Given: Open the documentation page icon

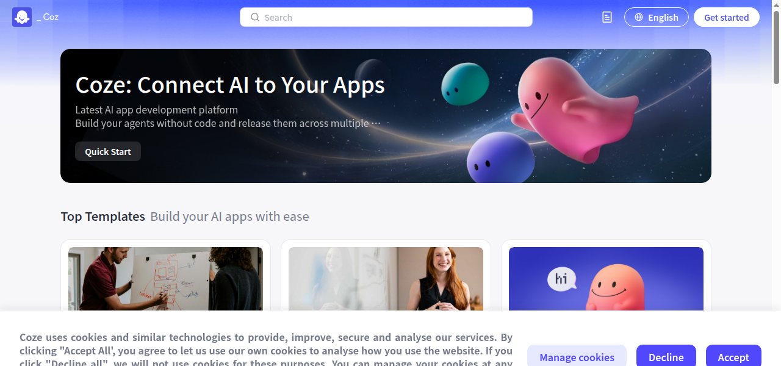Looking at the screenshot, I should (606, 17).
